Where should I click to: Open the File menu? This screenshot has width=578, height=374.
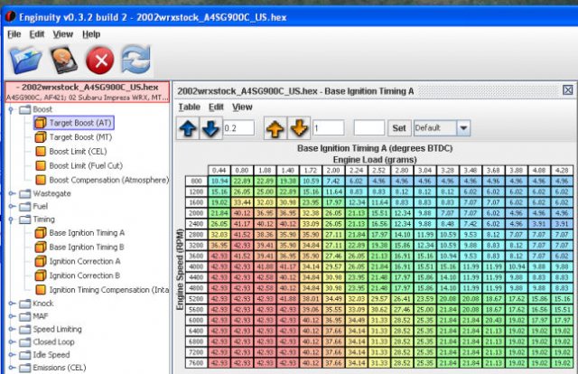click(14, 34)
